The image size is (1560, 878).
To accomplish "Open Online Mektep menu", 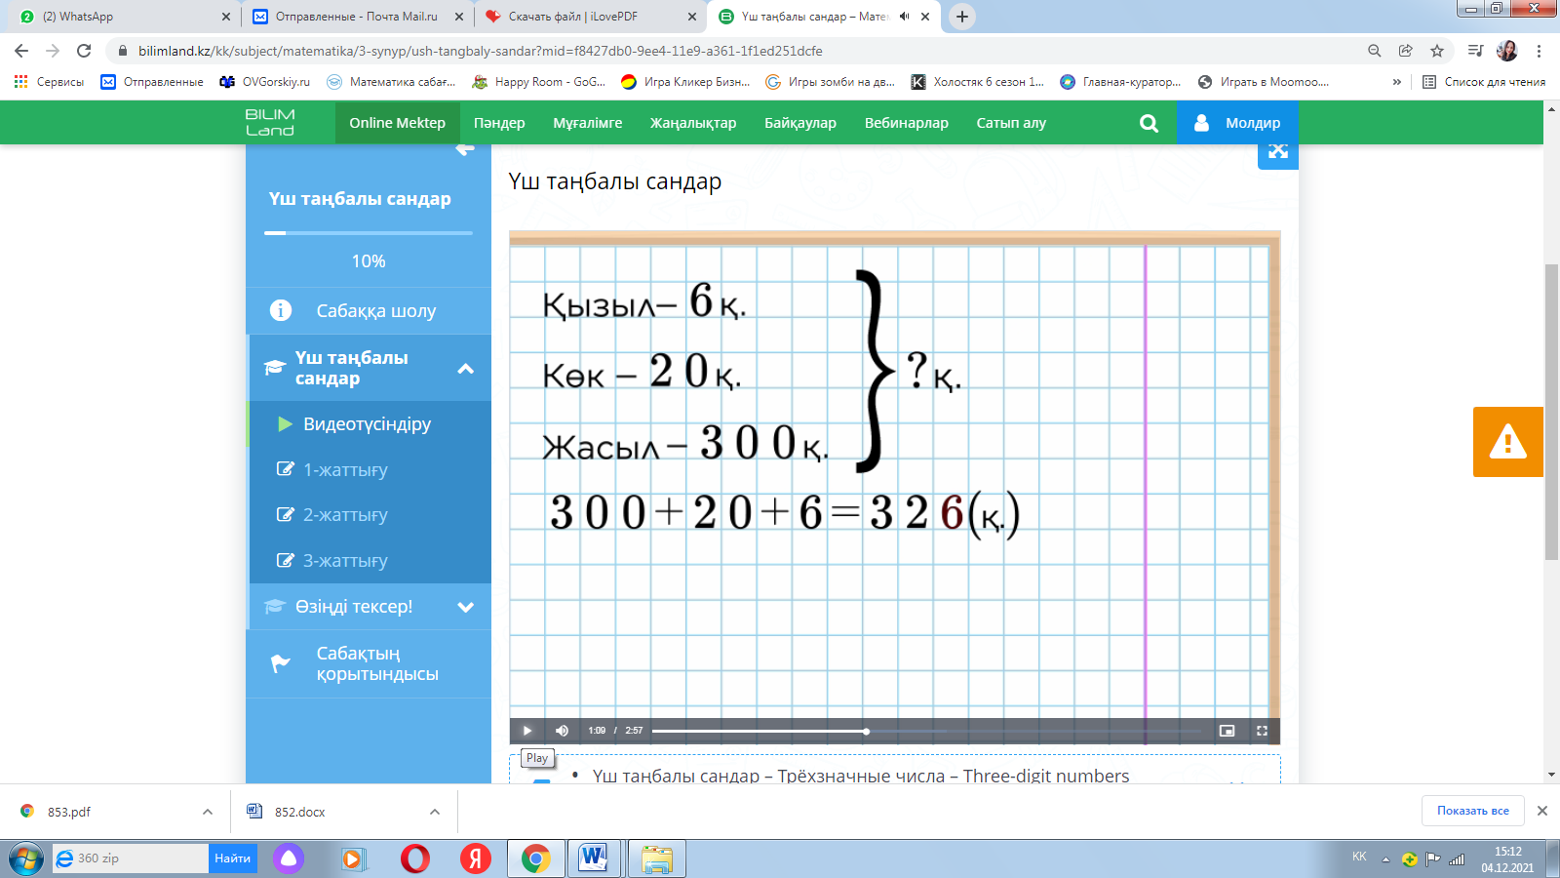I will (x=398, y=123).
